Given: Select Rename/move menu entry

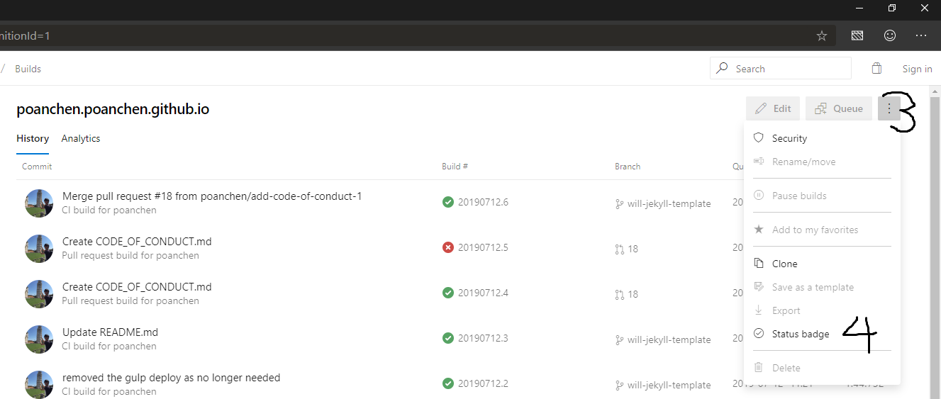Looking at the screenshot, I should pos(822,162).
